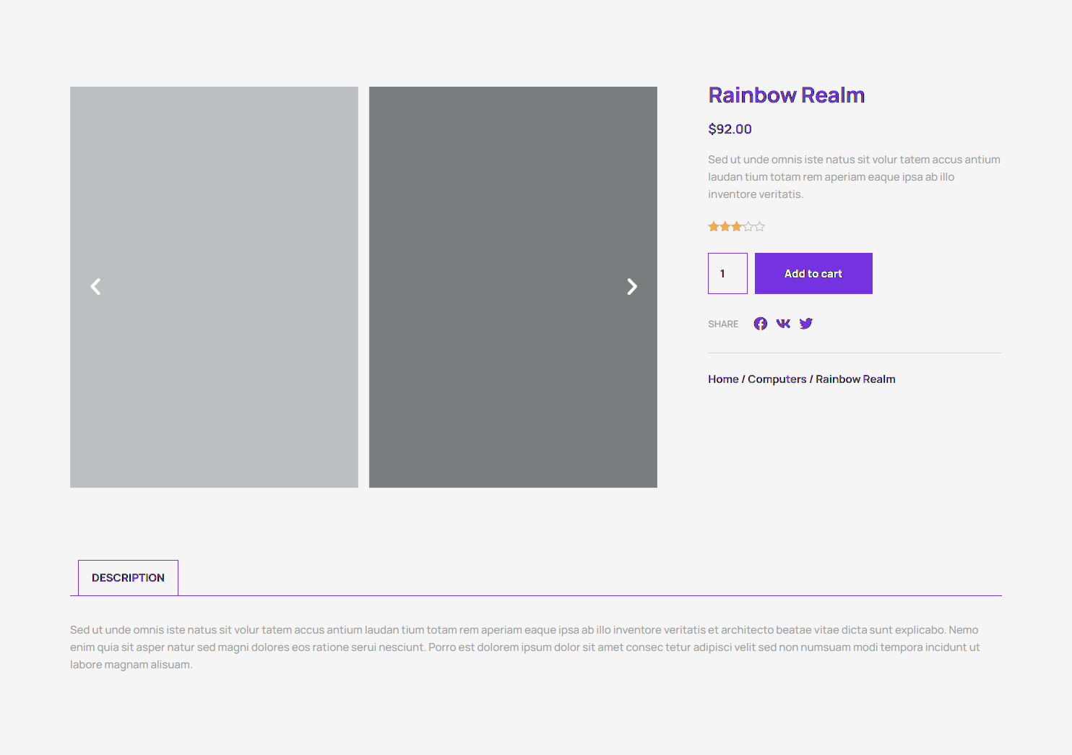Click the previous slide arrow on gallery
The width and height of the screenshot is (1072, 755).
click(x=95, y=287)
